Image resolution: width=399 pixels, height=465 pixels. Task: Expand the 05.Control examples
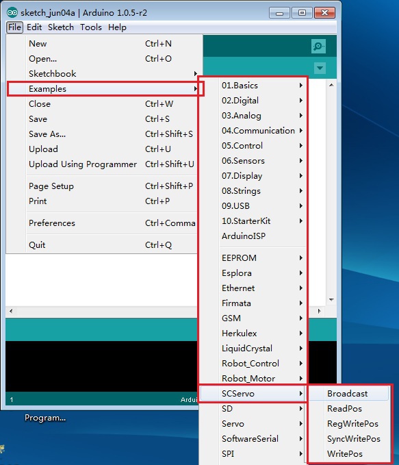pos(253,146)
